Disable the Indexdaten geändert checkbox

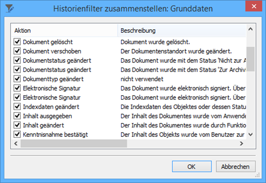pos(17,107)
